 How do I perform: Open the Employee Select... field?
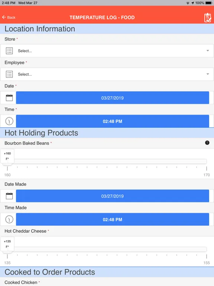point(107,74)
